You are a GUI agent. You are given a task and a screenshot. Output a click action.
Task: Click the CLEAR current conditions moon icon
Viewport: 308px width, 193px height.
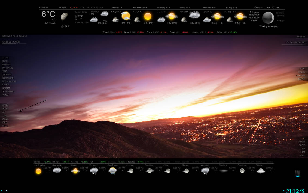click(x=65, y=17)
